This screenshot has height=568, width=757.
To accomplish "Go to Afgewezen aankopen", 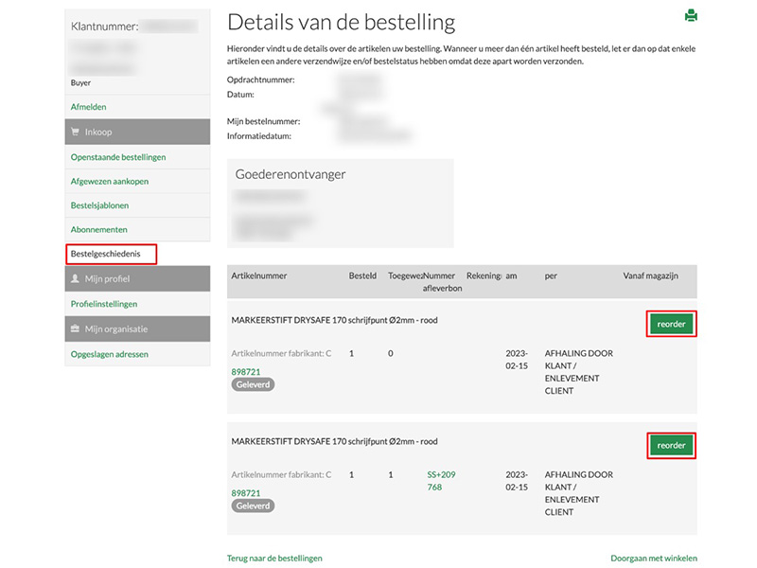I will (109, 181).
